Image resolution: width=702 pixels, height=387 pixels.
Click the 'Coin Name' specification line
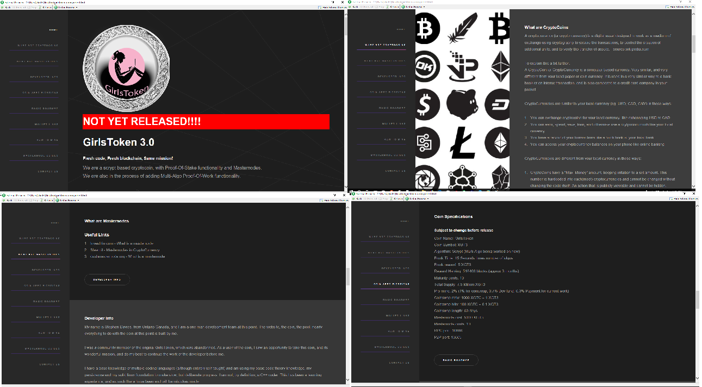click(453, 238)
